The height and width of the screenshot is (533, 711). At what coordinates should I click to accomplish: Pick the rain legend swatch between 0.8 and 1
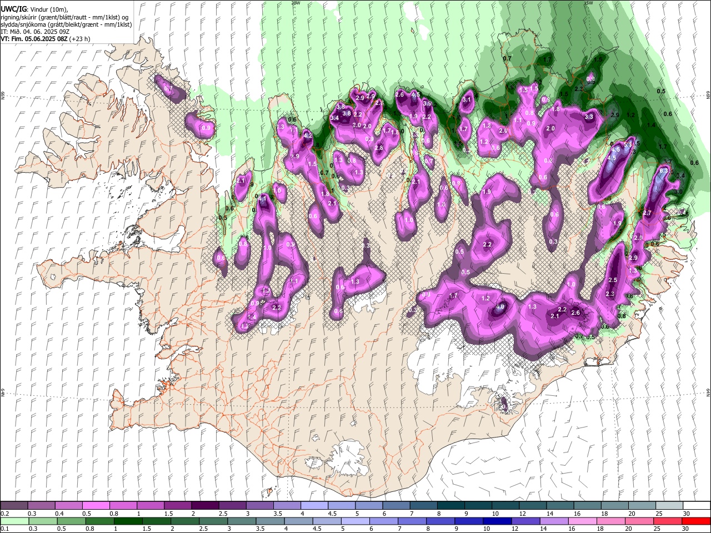pos(99,521)
